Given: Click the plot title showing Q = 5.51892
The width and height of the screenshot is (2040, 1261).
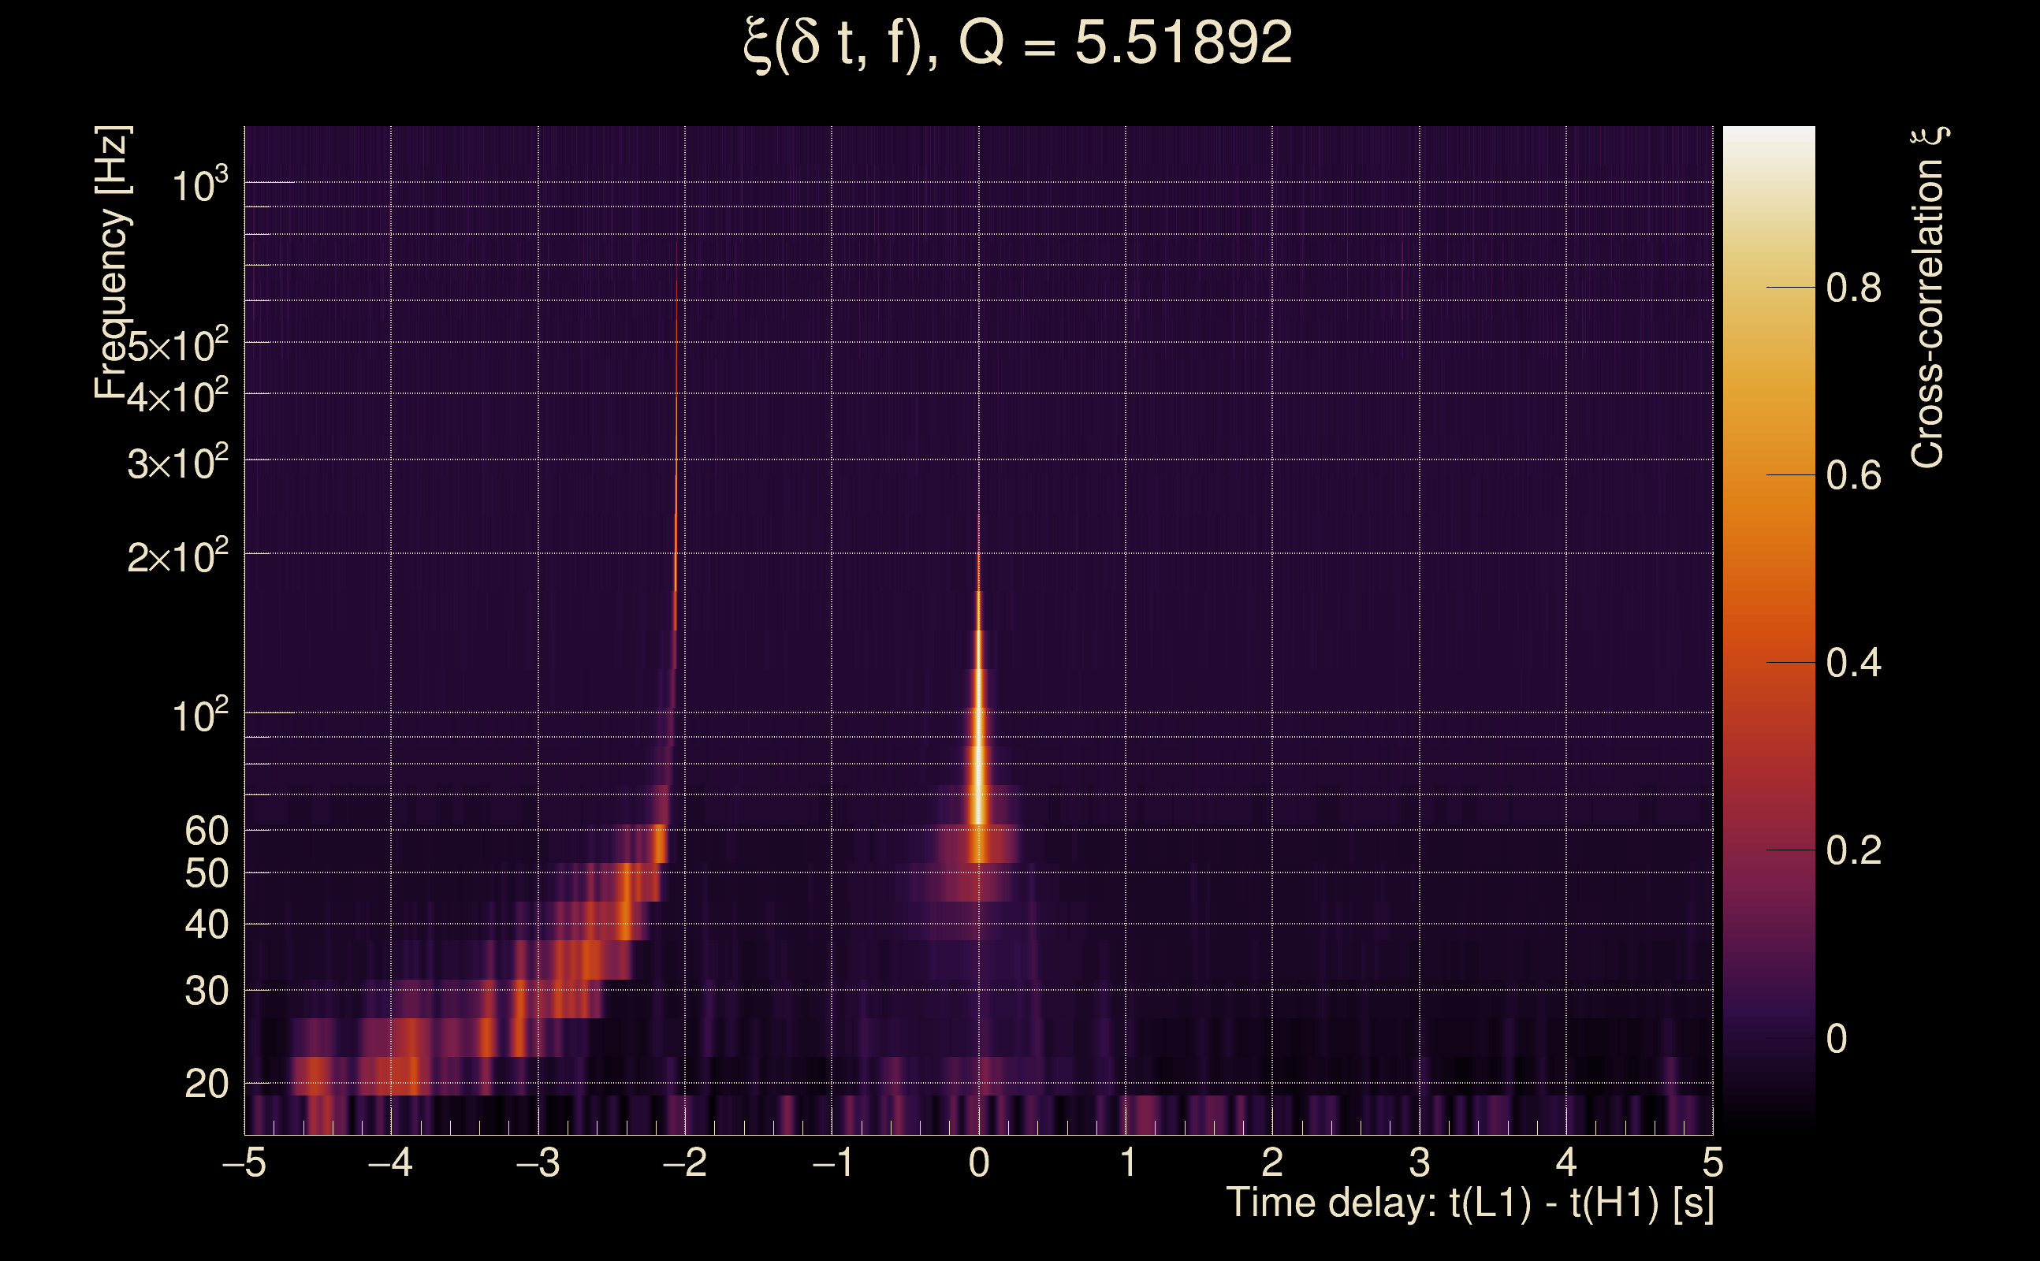Looking at the screenshot, I should [x=1018, y=43].
